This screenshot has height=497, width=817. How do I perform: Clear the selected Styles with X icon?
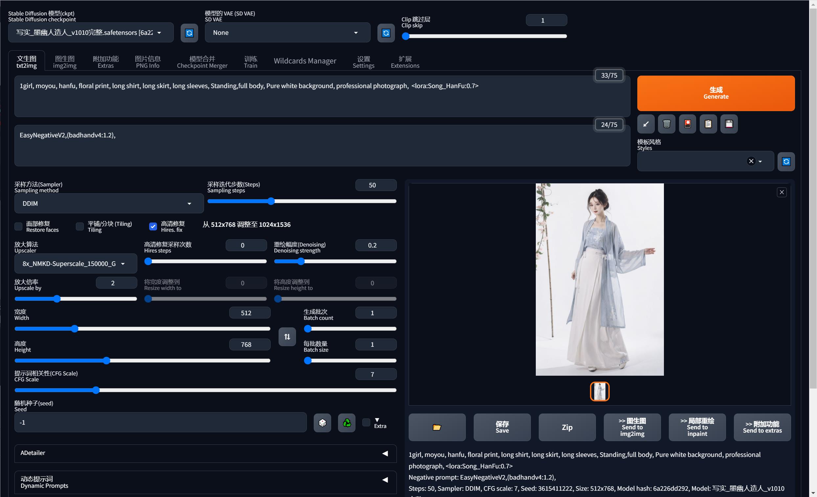tap(751, 161)
